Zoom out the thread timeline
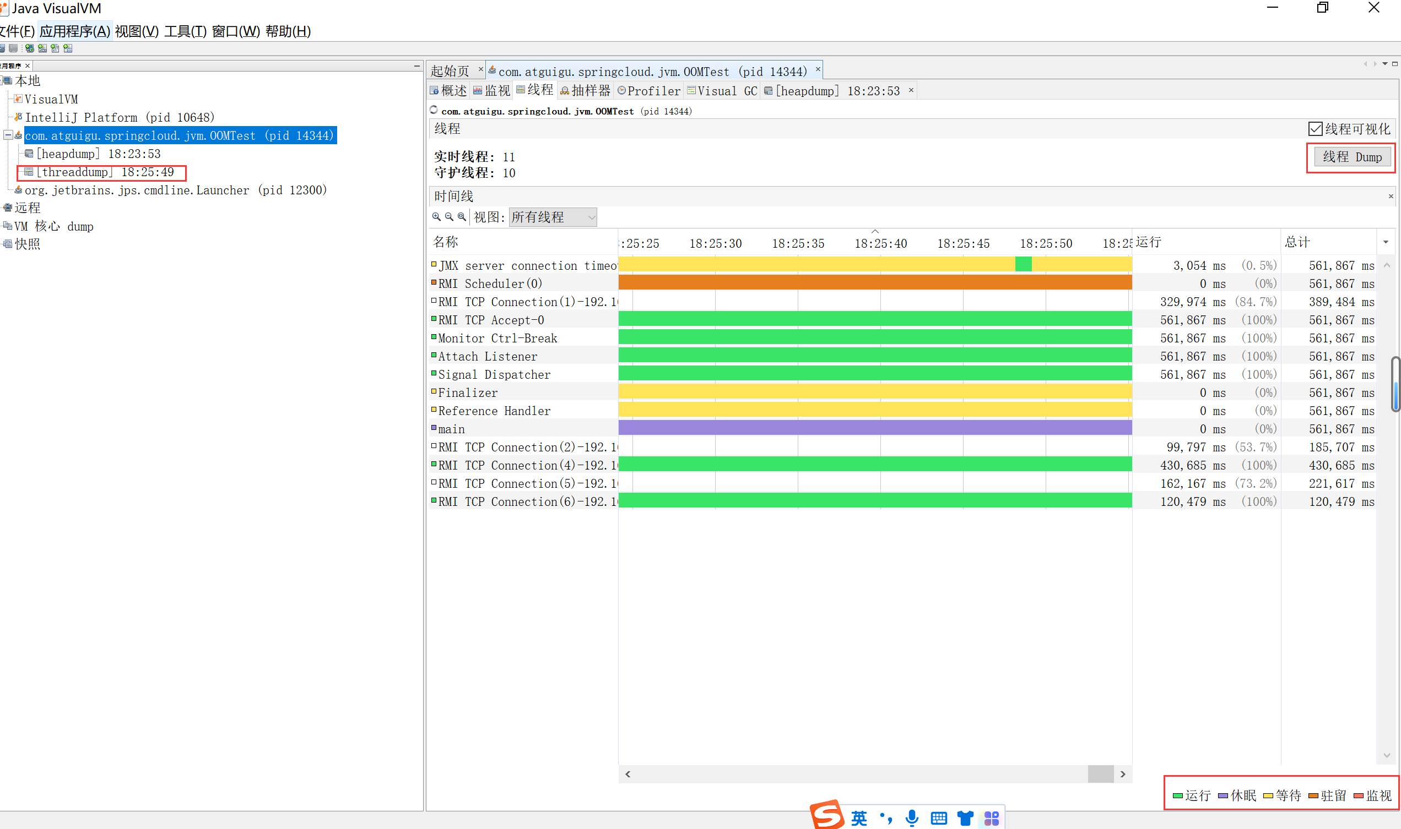 (450, 217)
